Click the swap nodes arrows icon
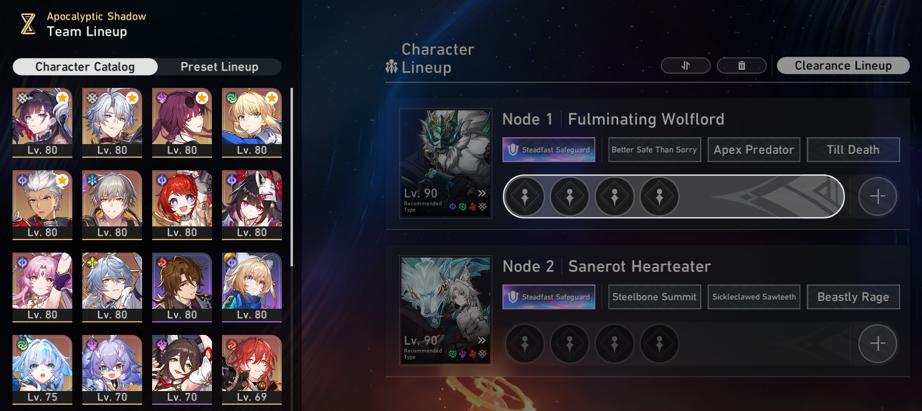922x411 pixels. (686, 65)
